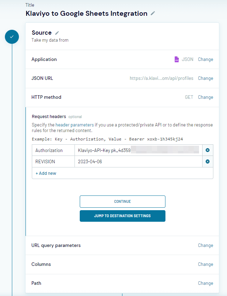Change the JSON URL
The image size is (227, 296).
tap(205, 78)
